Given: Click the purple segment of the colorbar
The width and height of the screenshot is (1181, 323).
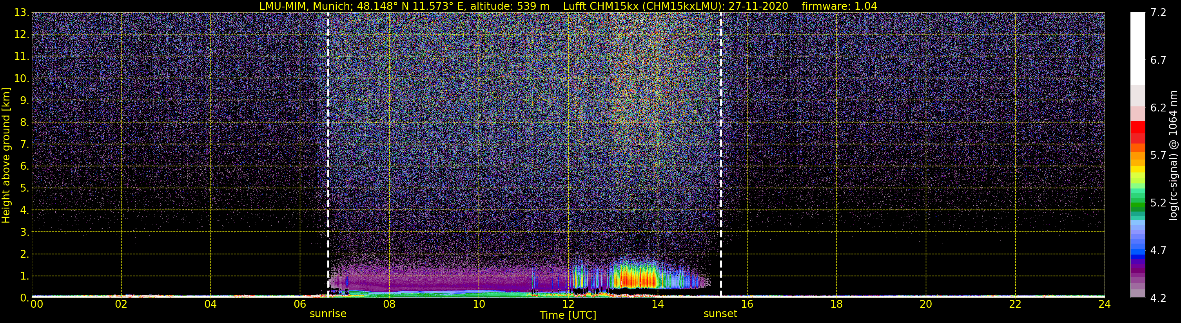Looking at the screenshot, I should (x=1137, y=269).
